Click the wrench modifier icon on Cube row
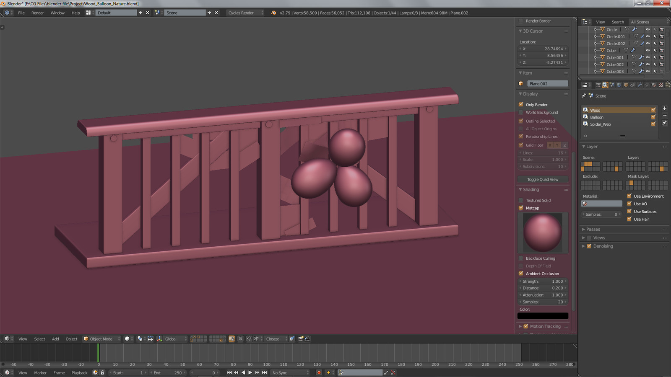Image resolution: width=671 pixels, height=377 pixels. pos(633,50)
